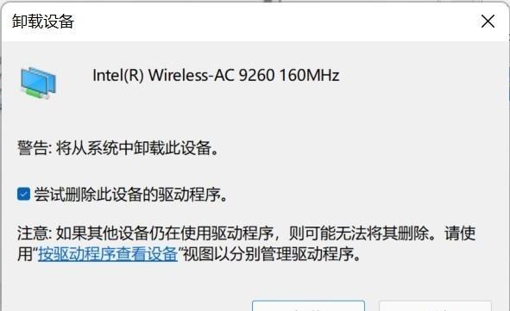Select the Intel(R) Wireless-AC 9260 160MHz device name

coord(216,75)
